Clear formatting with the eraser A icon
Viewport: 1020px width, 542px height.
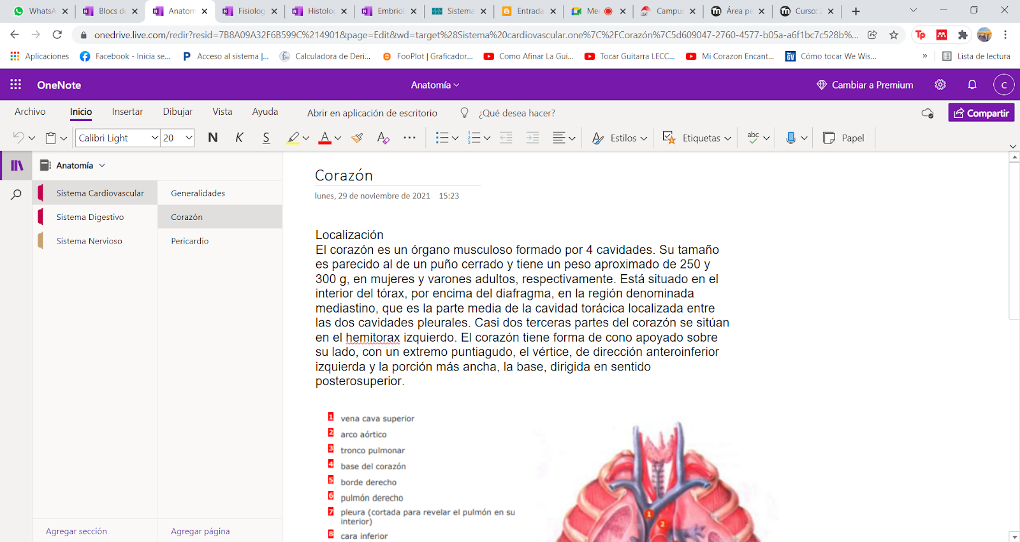(383, 138)
